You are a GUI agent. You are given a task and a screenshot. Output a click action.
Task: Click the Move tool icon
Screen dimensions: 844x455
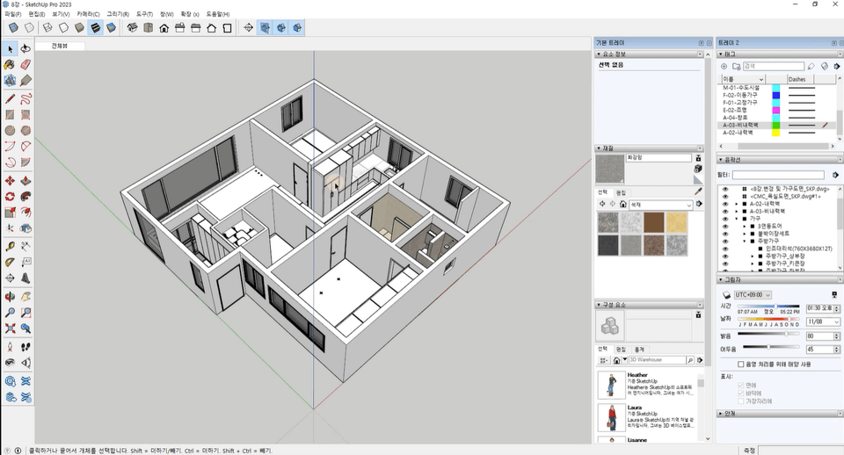[10, 180]
